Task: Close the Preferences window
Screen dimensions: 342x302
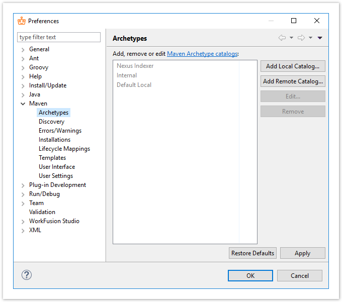Action: coord(317,21)
